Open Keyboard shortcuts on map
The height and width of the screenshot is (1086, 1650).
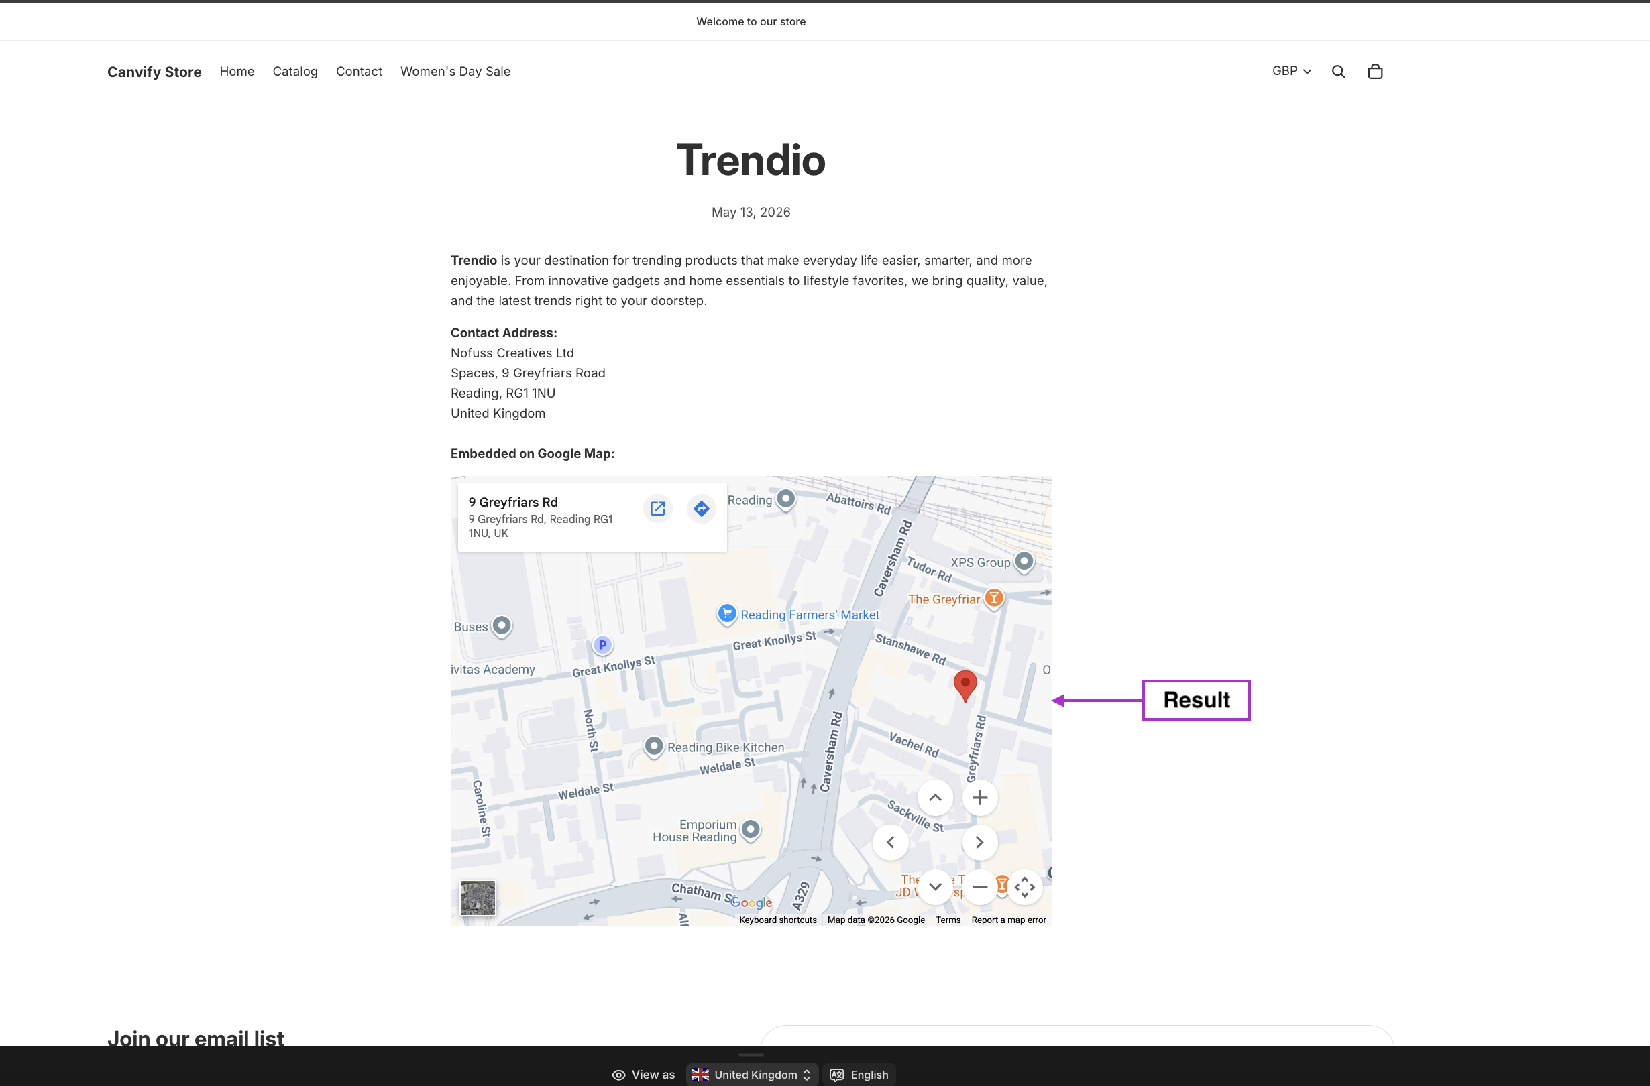click(x=778, y=920)
